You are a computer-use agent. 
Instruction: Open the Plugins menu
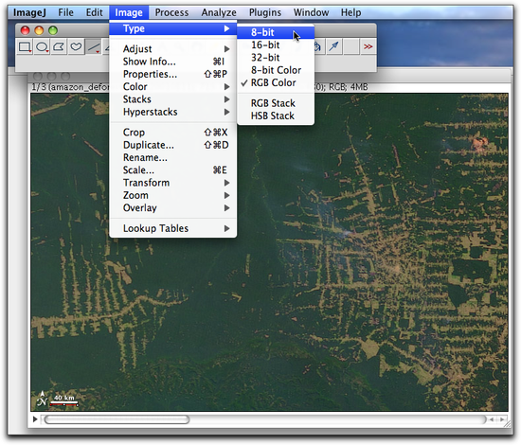coord(265,12)
